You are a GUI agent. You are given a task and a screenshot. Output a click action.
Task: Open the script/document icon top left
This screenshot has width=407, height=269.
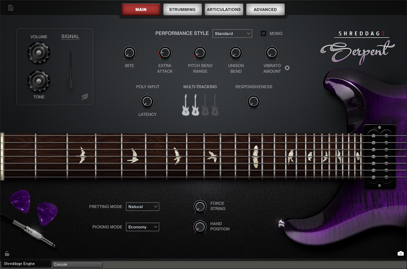[x=11, y=7]
